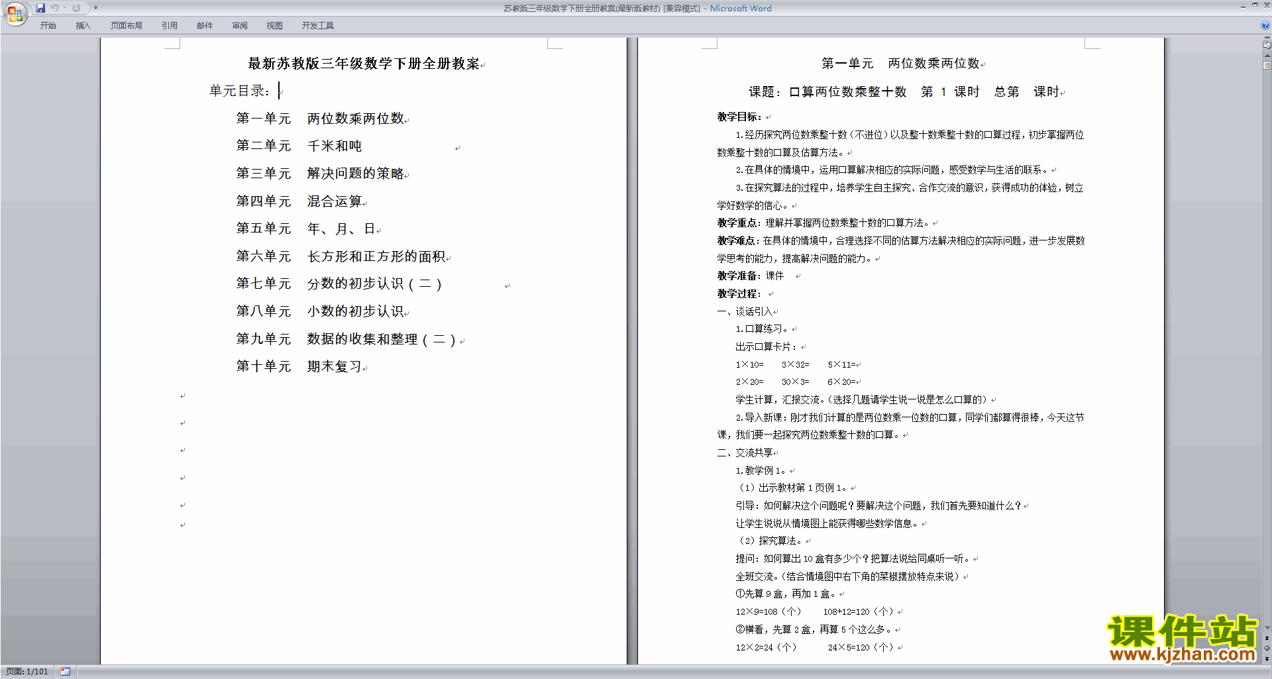This screenshot has height=679, width=1272.
Task: Open the 插入 ribbon tab
Action: click(x=83, y=26)
